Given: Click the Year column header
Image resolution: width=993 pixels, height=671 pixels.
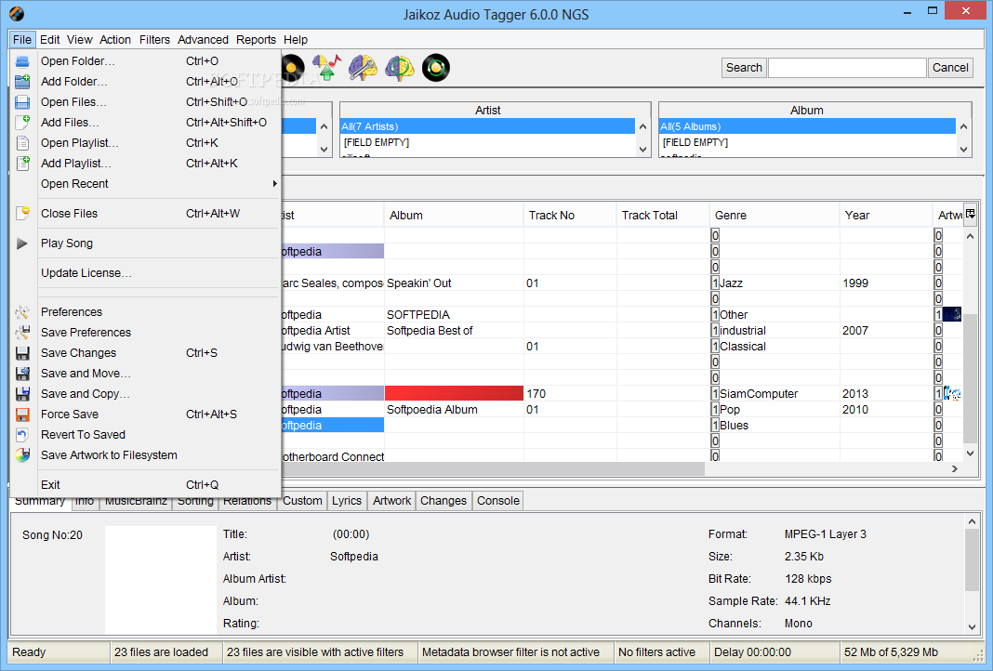Looking at the screenshot, I should pyautogui.click(x=885, y=216).
